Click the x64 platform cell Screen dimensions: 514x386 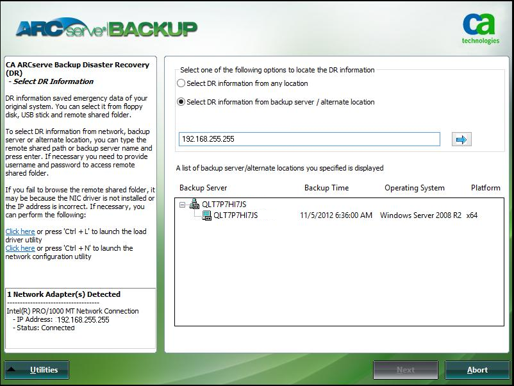(472, 215)
